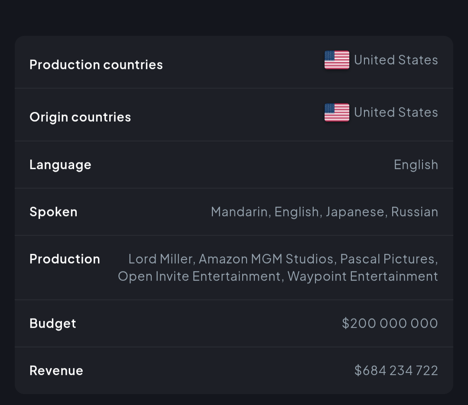468x405 pixels.
Task: Click the US flag in Production countries
Action: (x=337, y=60)
